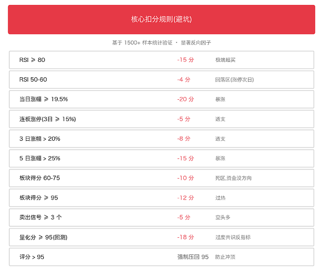The height and width of the screenshot is (274, 323).
Task: Click the -18 分 penalty score
Action: [185, 237]
